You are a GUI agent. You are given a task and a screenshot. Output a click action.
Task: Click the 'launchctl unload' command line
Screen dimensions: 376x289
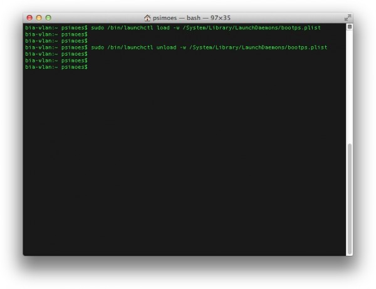click(176, 48)
